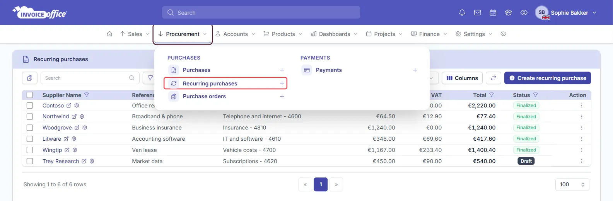
Task: Collapse the Procurement menu
Action: [x=183, y=34]
